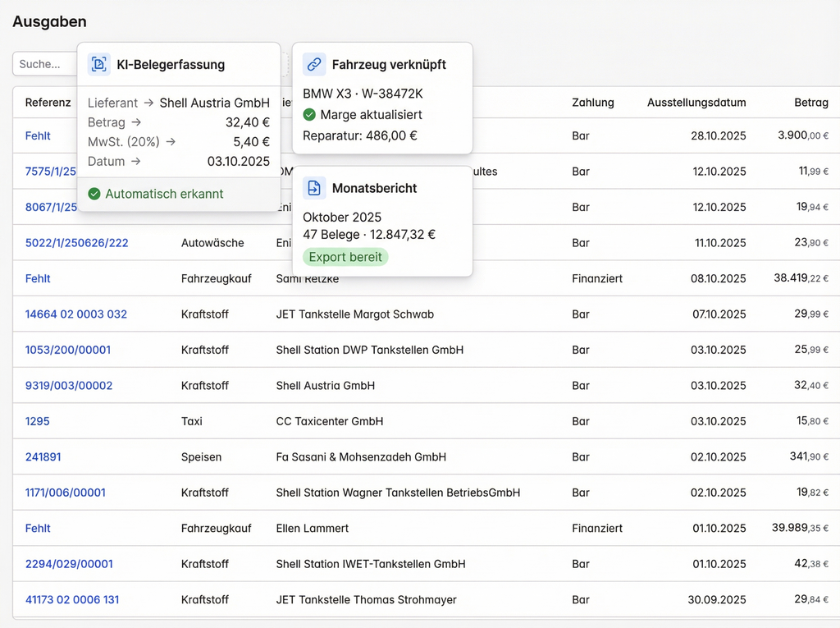Select the CC Taxicenter GmbH row
The image size is (840, 628).
[329, 421]
